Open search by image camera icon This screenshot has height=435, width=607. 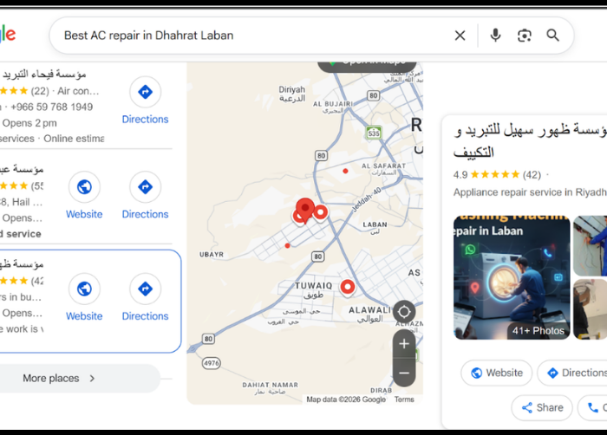point(524,36)
